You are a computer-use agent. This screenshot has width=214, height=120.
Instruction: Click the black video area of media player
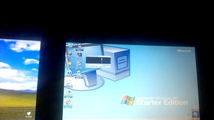tap(98, 60)
